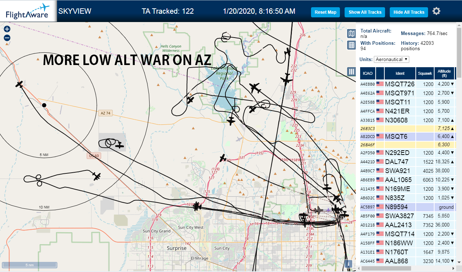
Task: Sort the table by Ident column
Action: click(x=400, y=73)
